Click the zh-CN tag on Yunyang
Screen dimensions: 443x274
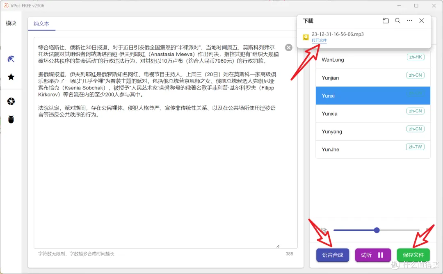(x=415, y=129)
